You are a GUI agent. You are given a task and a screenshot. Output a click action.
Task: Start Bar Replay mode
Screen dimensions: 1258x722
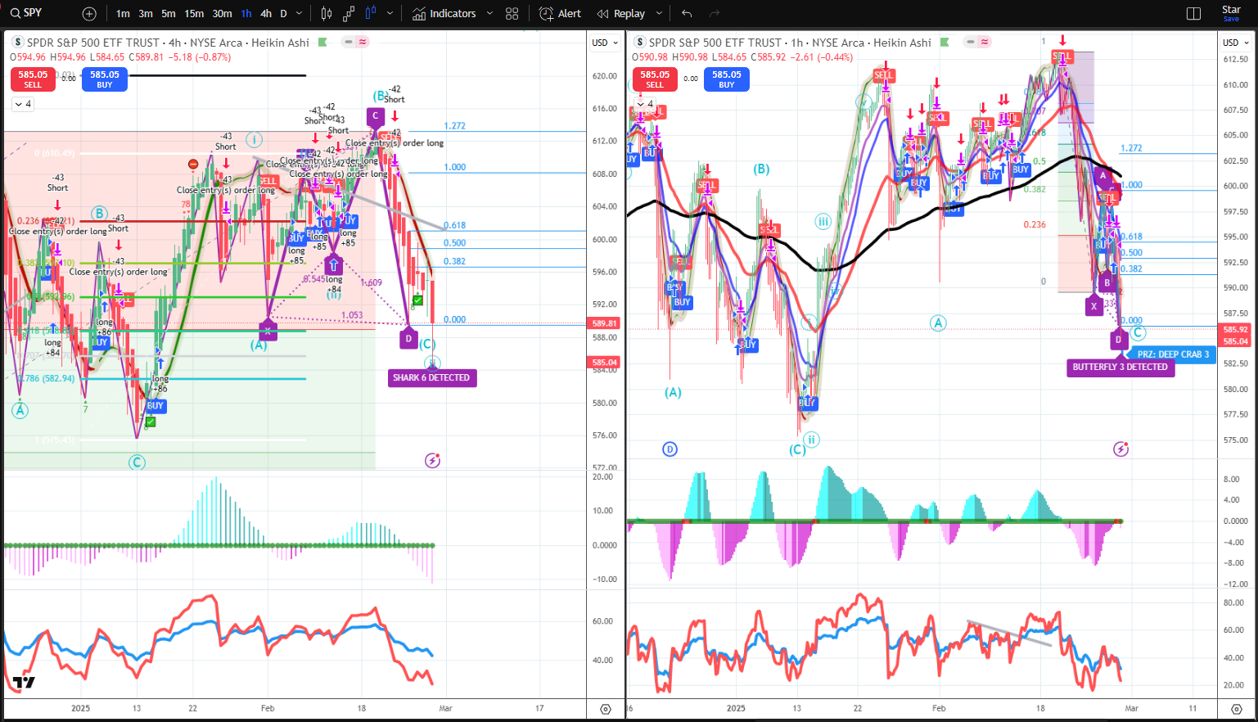[620, 14]
